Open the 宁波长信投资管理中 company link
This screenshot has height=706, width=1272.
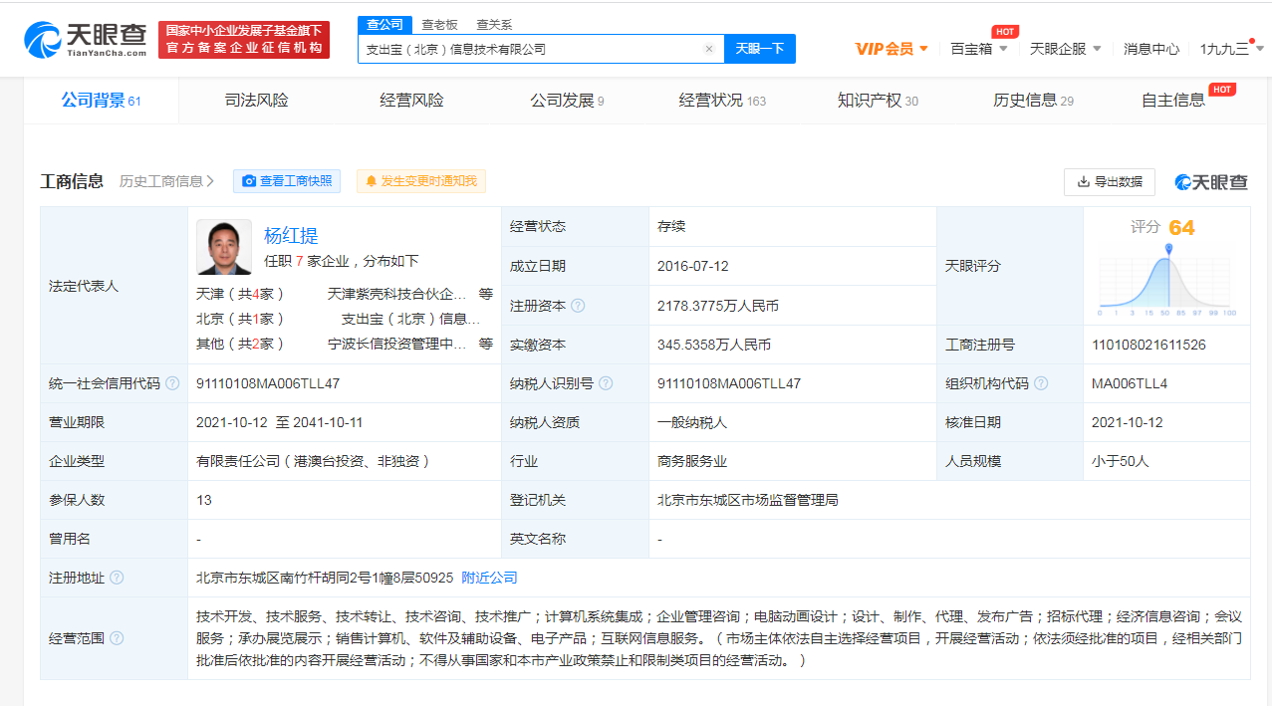pos(397,344)
